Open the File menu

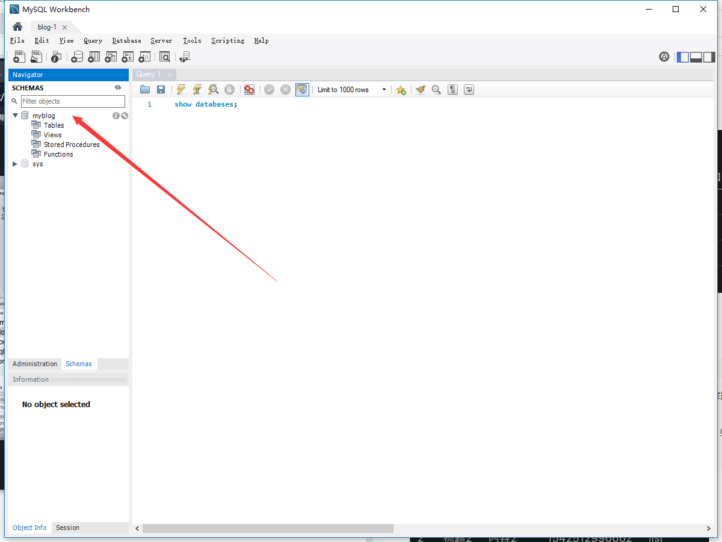17,40
